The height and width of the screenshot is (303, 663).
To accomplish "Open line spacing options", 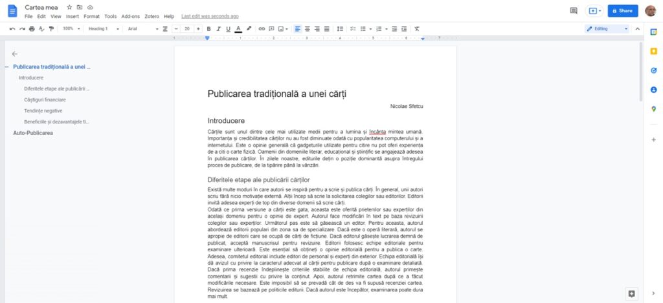I will (340, 28).
